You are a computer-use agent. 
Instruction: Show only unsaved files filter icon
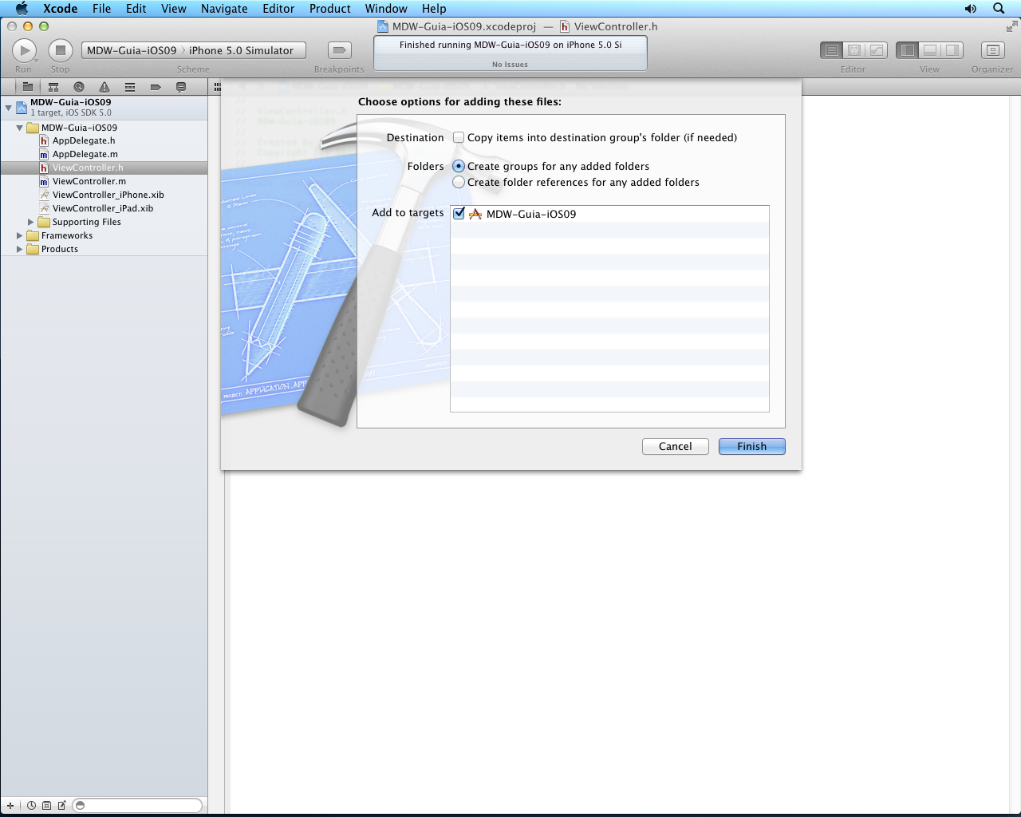61,806
